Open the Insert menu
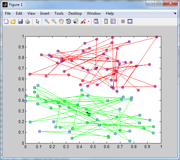 pos(45,13)
